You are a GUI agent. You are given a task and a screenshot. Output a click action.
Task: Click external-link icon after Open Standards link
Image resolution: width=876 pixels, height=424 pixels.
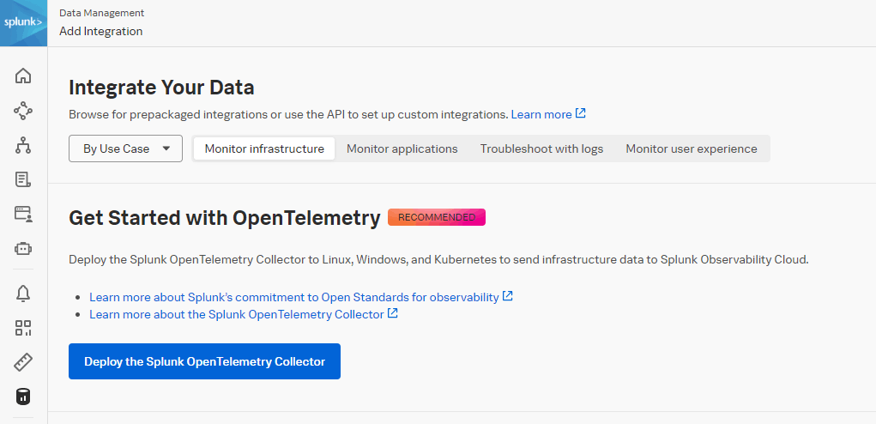click(507, 296)
